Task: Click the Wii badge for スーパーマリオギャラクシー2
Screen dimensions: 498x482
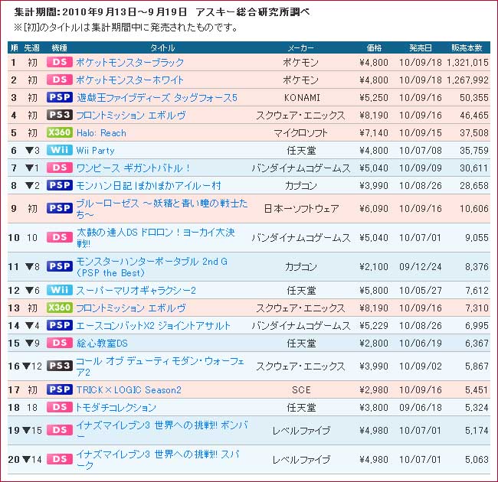Action: point(60,290)
